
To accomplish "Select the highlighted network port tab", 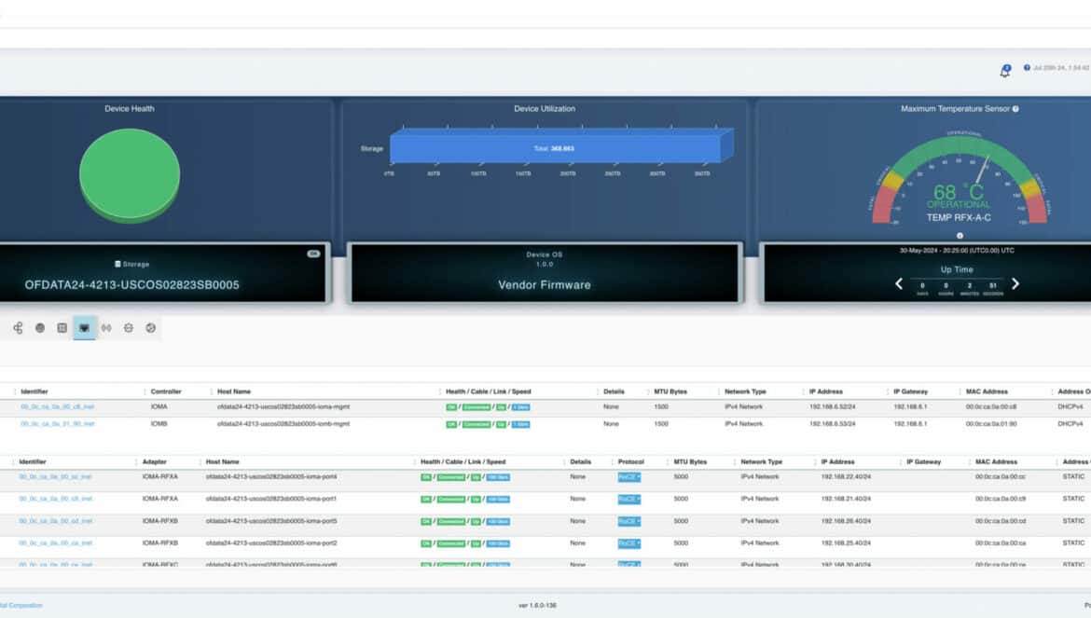I will (x=84, y=328).
